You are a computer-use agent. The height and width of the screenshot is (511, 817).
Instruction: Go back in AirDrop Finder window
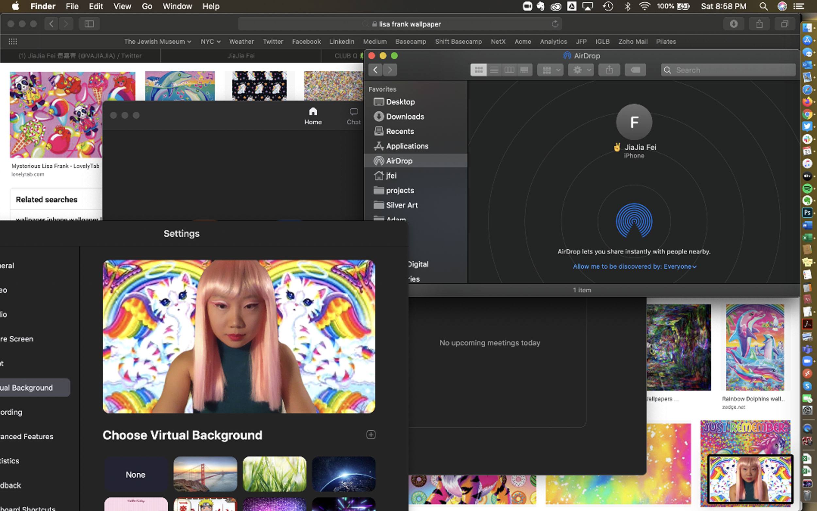pos(375,70)
